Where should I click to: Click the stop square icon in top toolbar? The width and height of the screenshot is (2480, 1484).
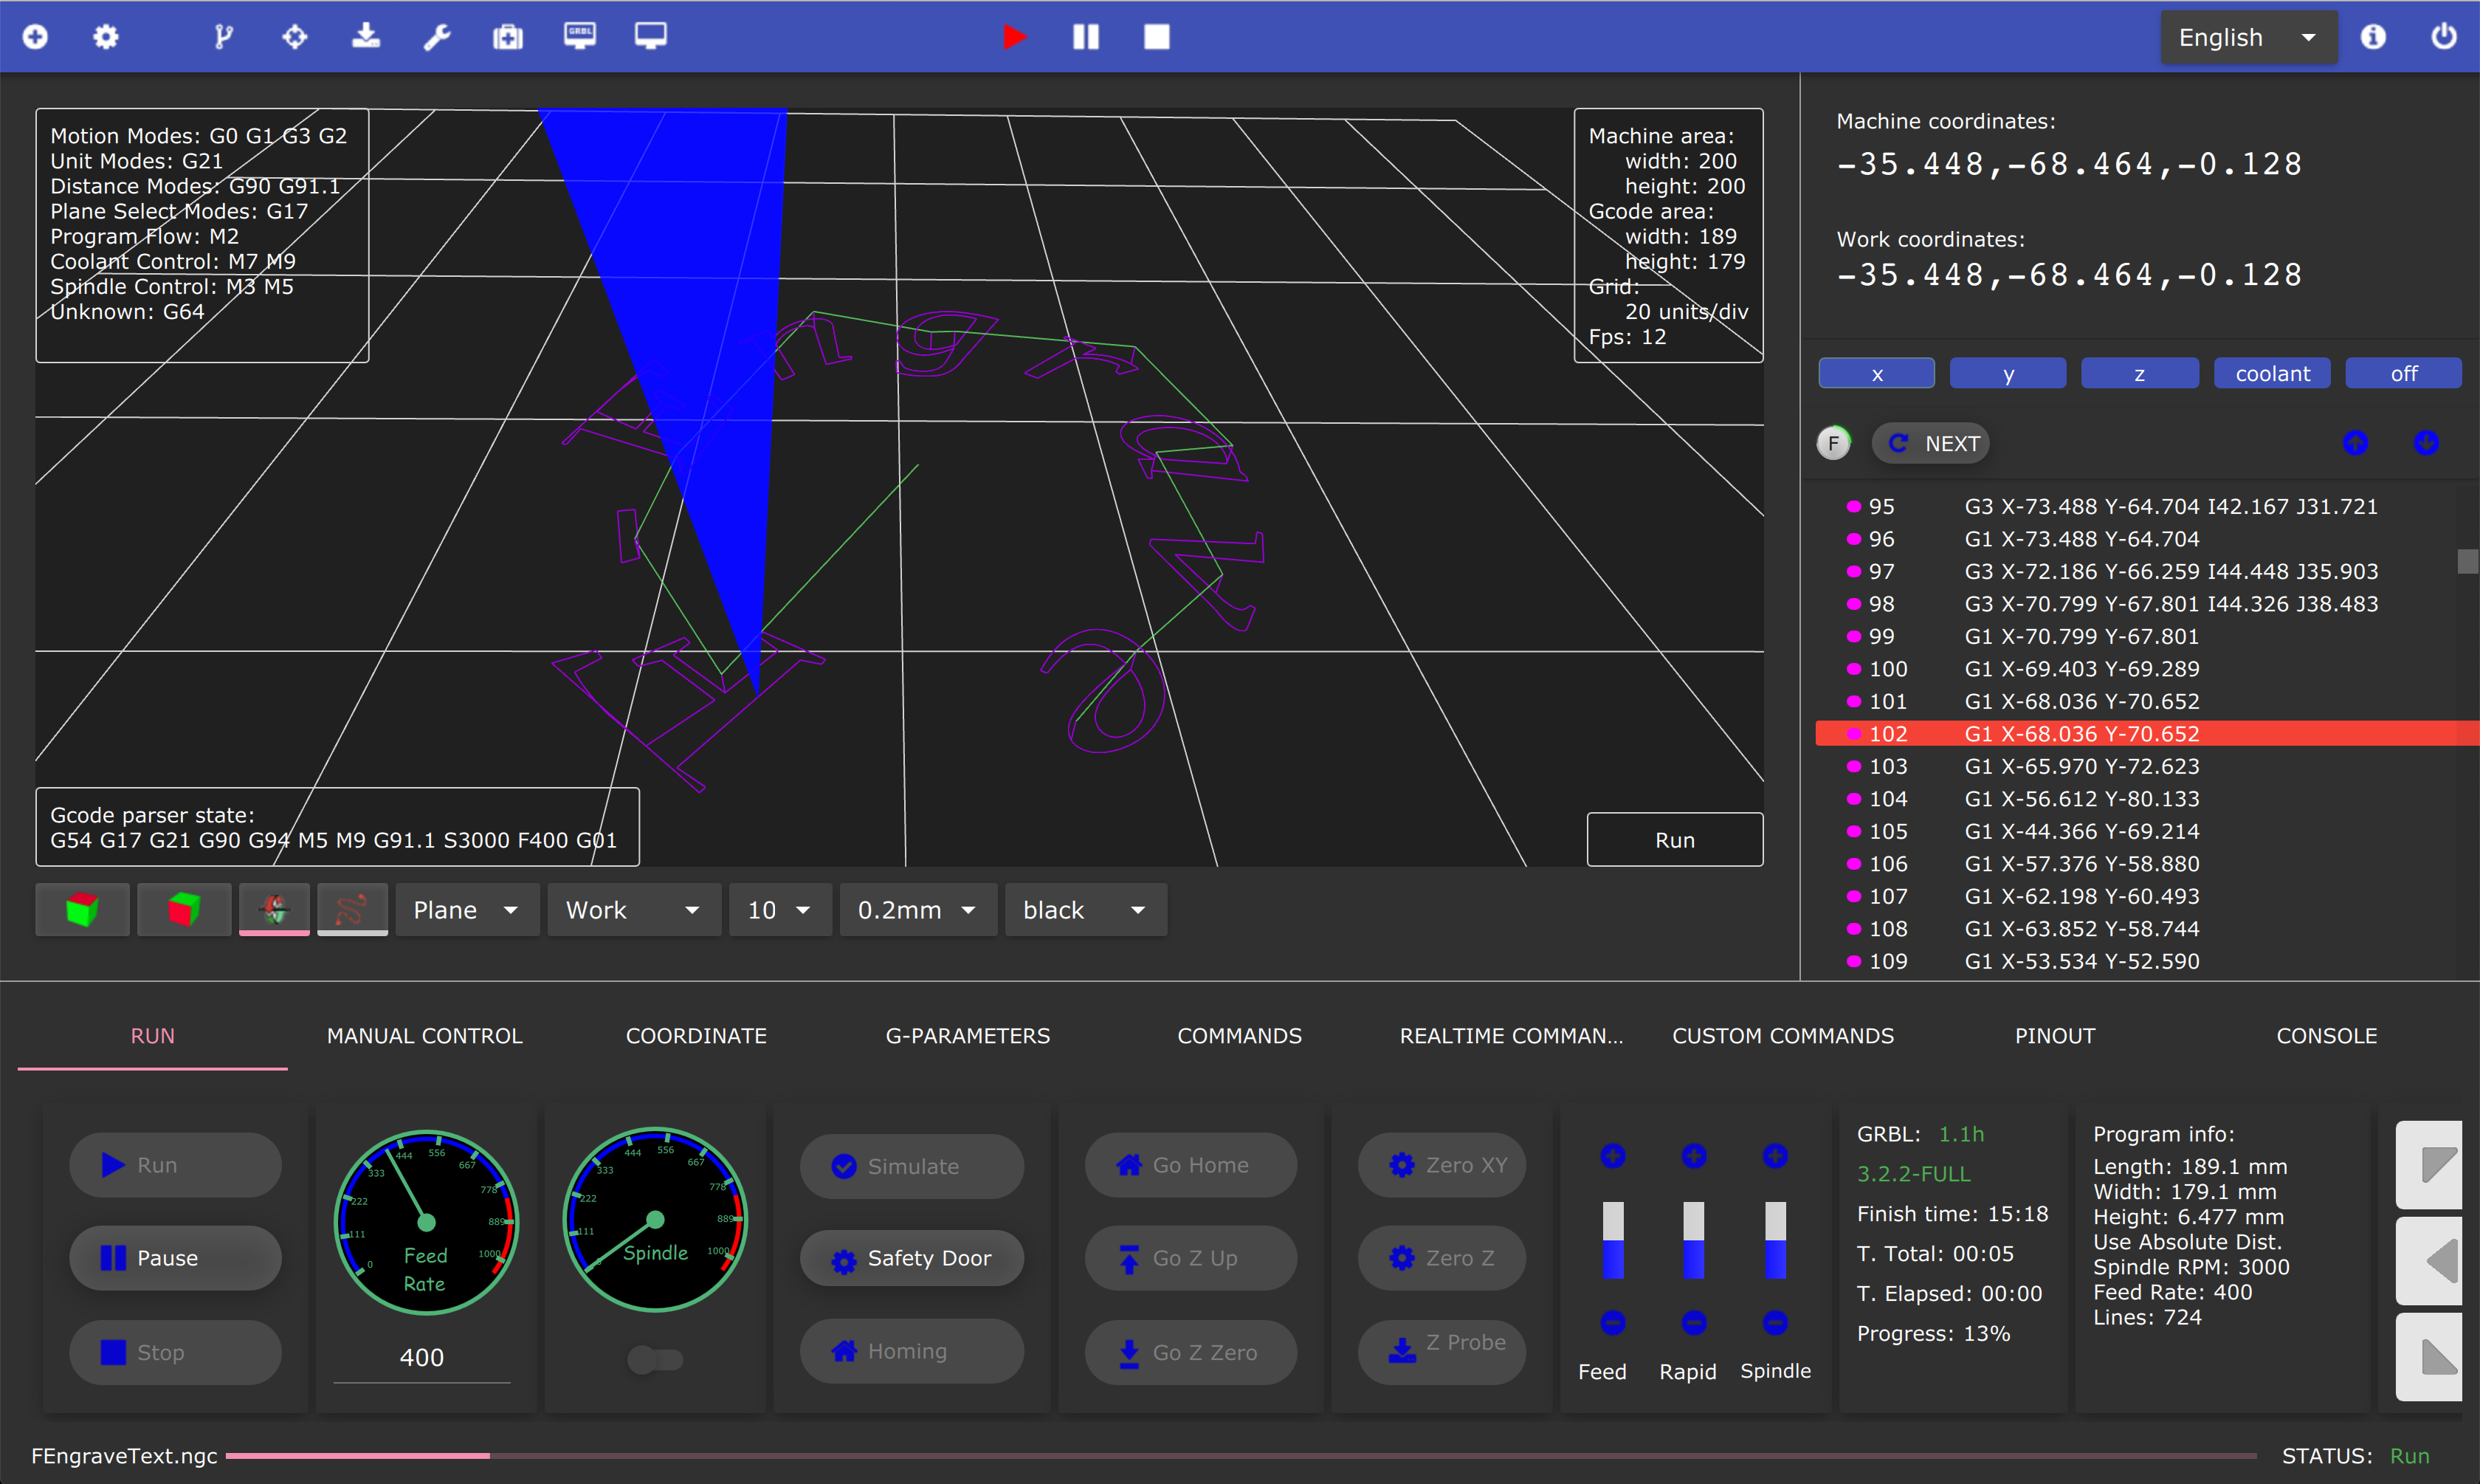1157,37
